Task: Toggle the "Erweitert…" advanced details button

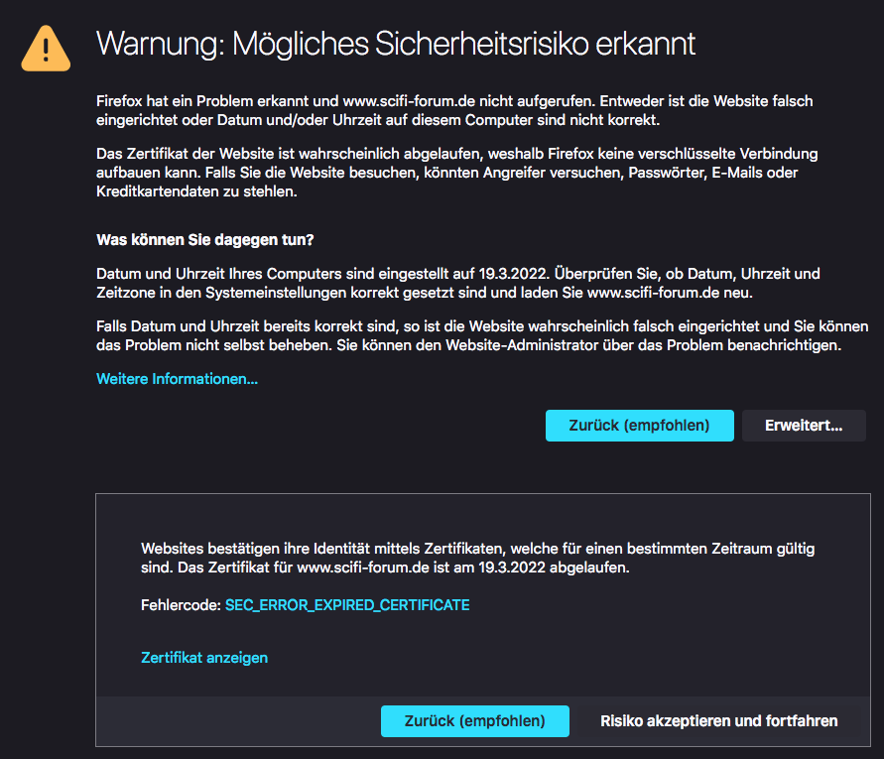Action: pyautogui.click(x=804, y=426)
